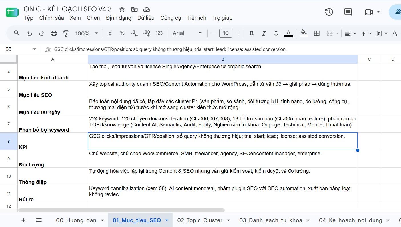Open version history clock icon
The height and width of the screenshot is (227, 401).
(329, 12)
